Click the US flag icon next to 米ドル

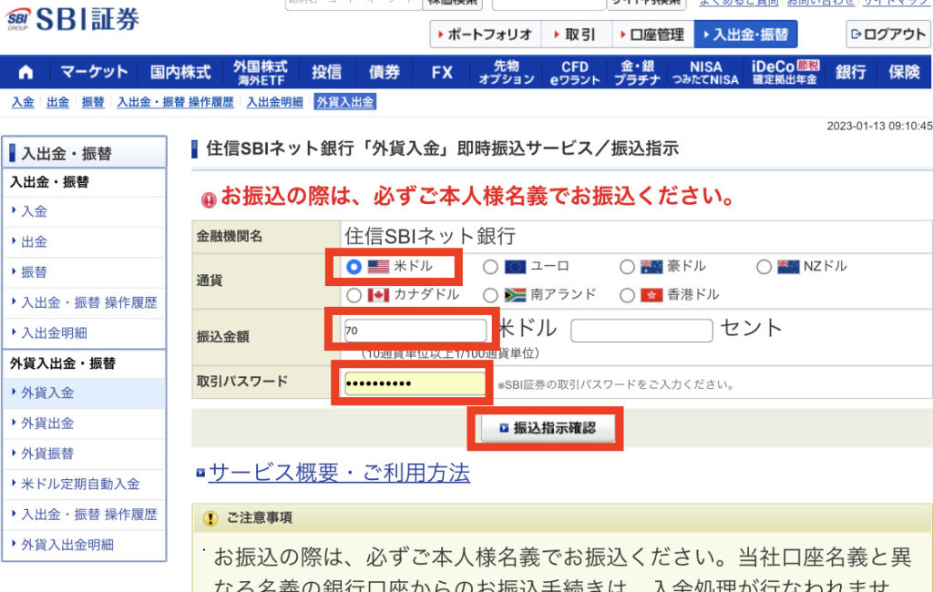click(x=378, y=266)
